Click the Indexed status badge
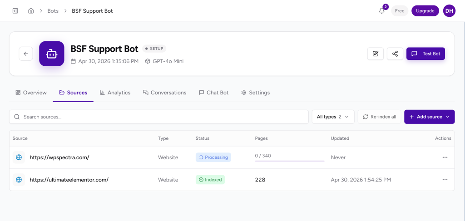465x221 pixels. point(210,180)
